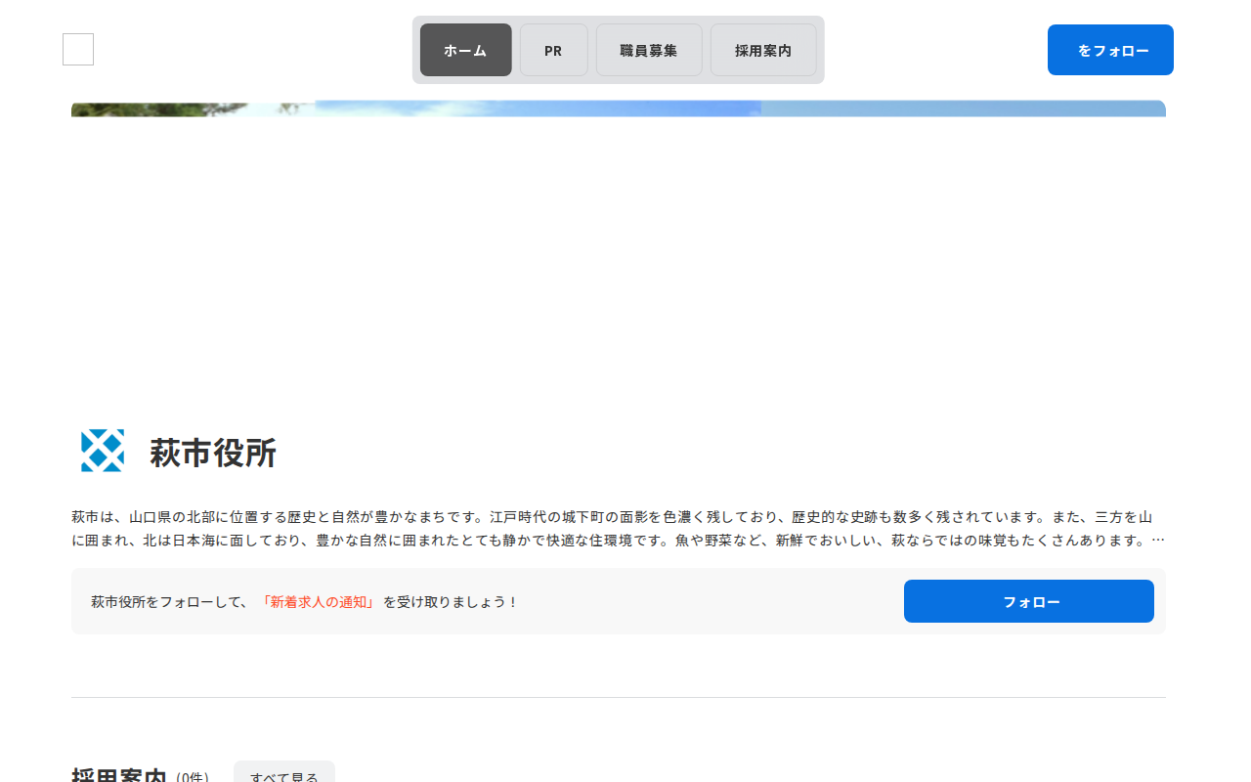1251x782 pixels.
Task: Click the 萩市役所 heading
Action: pyautogui.click(x=213, y=453)
